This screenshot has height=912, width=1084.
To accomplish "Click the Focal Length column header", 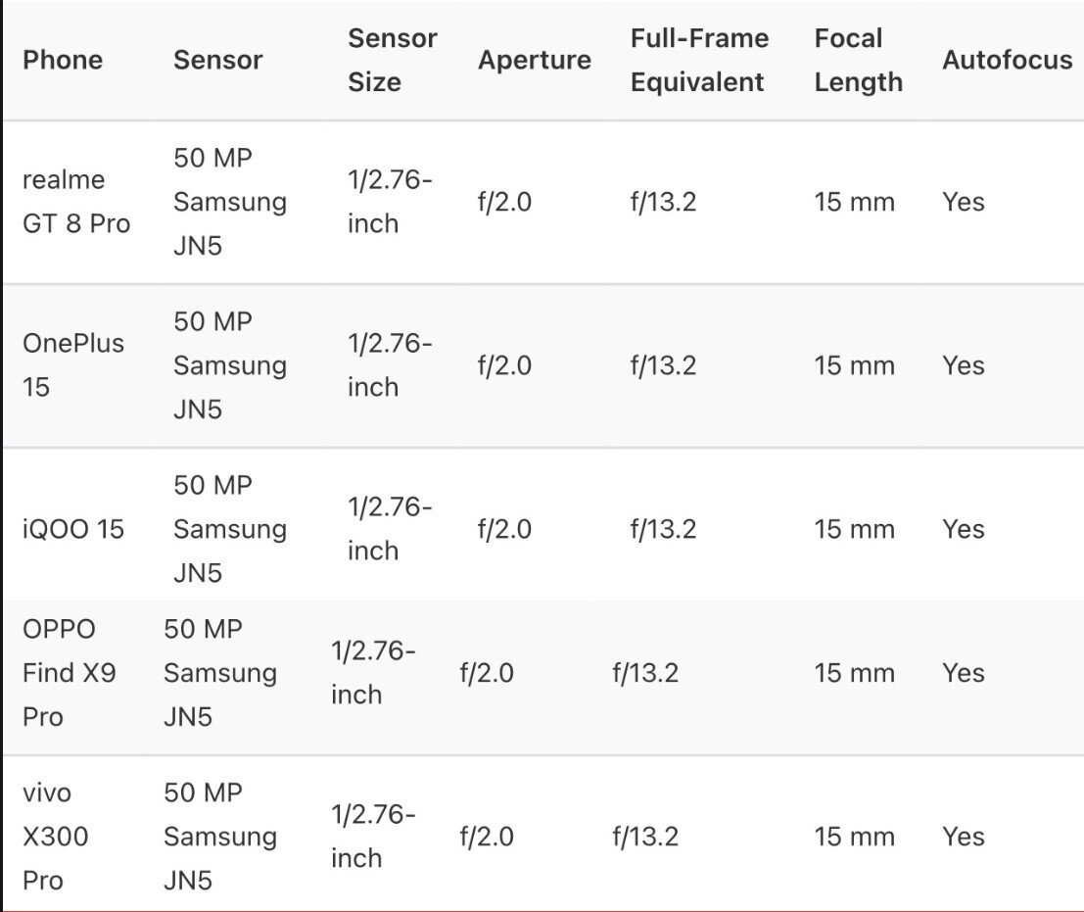I will pos(858,60).
